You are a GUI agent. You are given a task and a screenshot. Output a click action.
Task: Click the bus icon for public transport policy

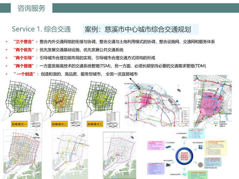[x=184, y=138]
